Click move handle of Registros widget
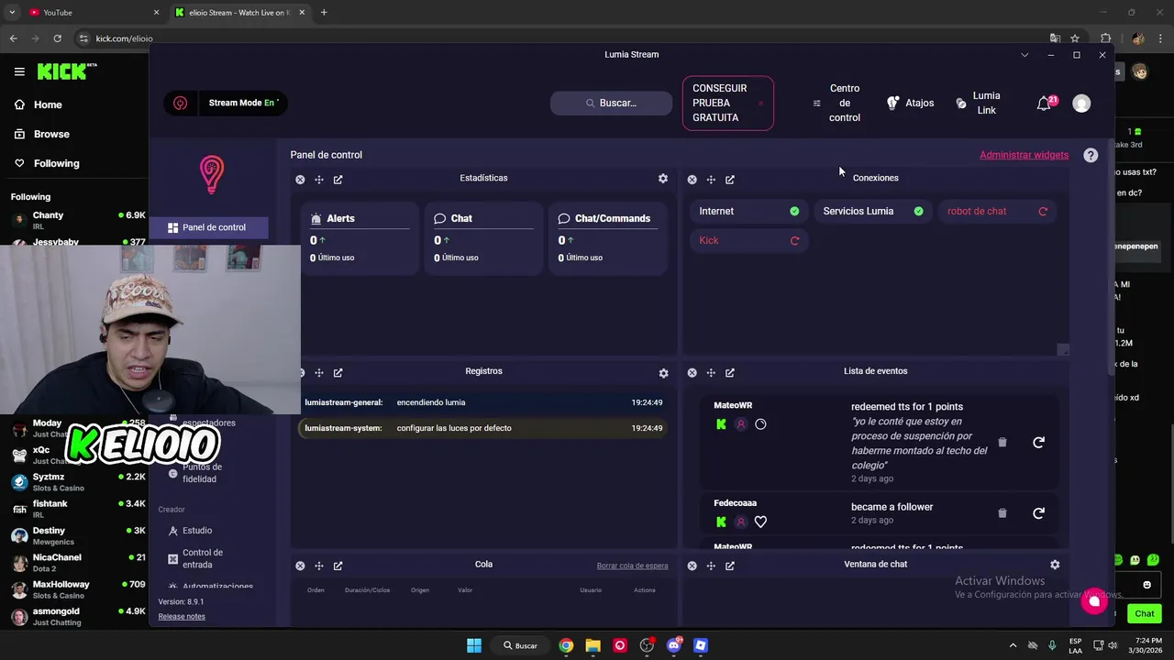This screenshot has width=1174, height=660. (319, 373)
